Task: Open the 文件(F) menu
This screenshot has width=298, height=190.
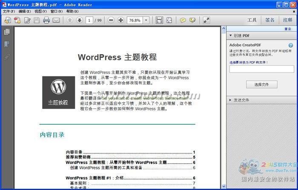Action: tap(9, 11)
